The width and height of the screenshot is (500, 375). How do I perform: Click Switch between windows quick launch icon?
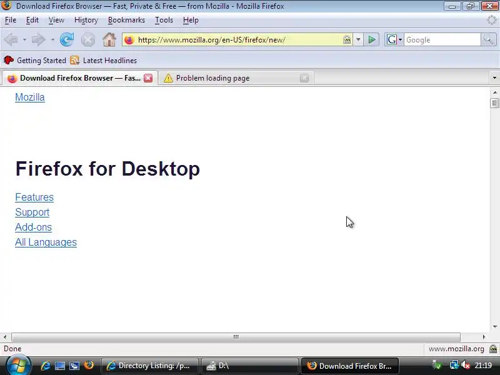pyautogui.click(x=74, y=366)
